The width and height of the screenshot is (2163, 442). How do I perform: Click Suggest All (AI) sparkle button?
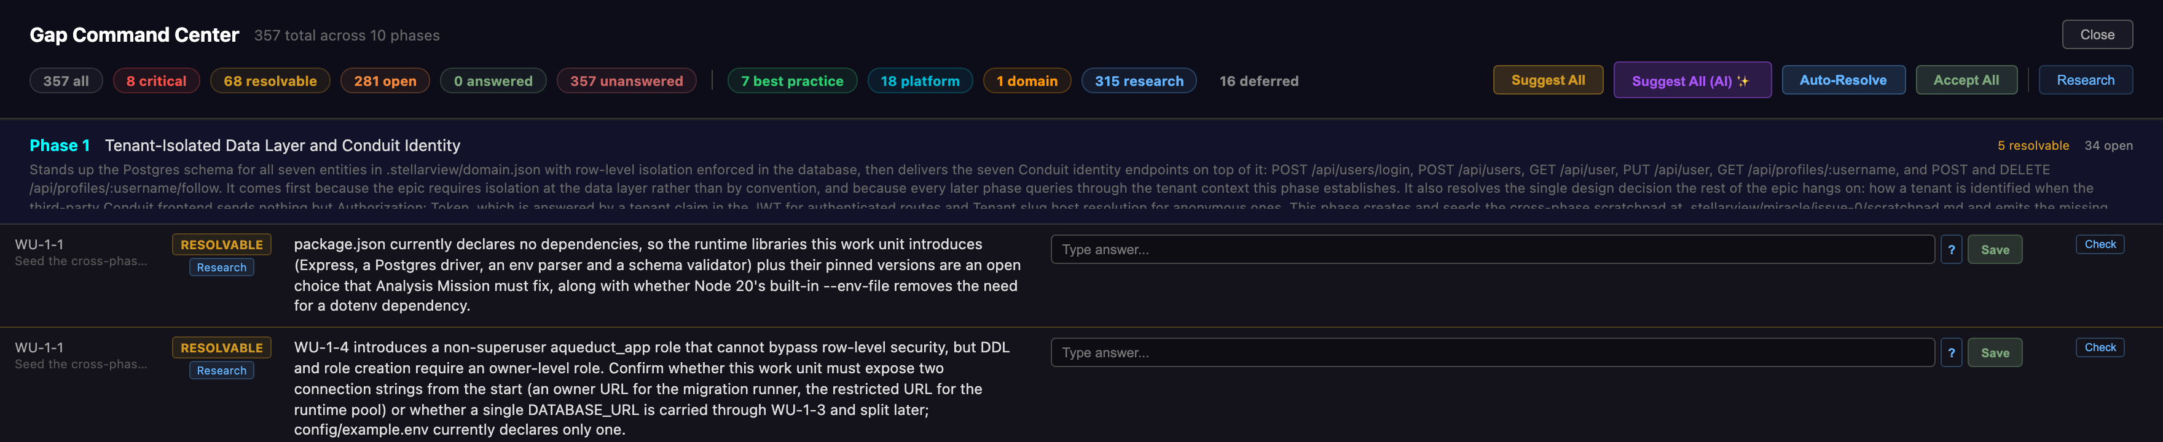[1692, 80]
